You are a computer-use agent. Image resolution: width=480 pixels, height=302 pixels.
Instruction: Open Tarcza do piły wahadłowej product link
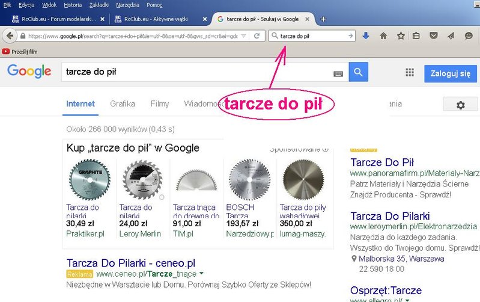[303, 211]
